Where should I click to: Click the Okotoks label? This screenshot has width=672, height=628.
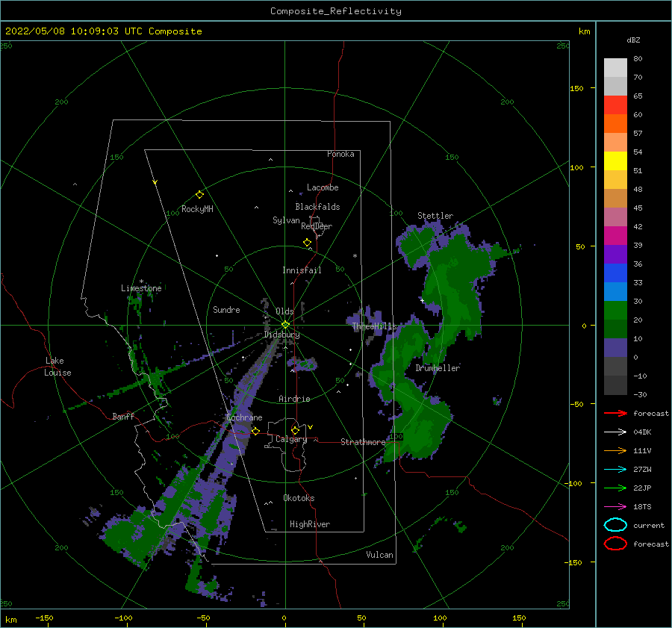coord(299,498)
